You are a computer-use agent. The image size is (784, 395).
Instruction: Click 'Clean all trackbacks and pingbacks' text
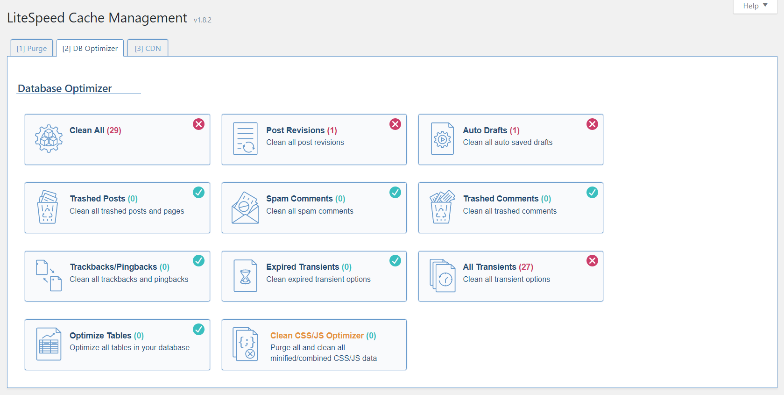129,279
